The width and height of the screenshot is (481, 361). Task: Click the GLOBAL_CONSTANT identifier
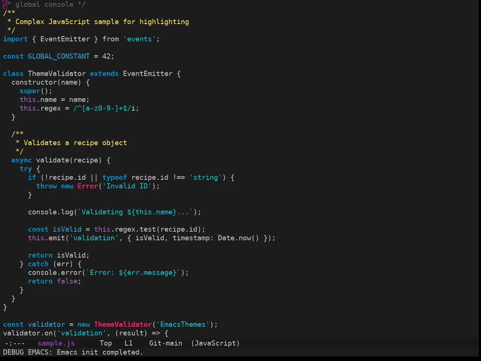(59, 56)
